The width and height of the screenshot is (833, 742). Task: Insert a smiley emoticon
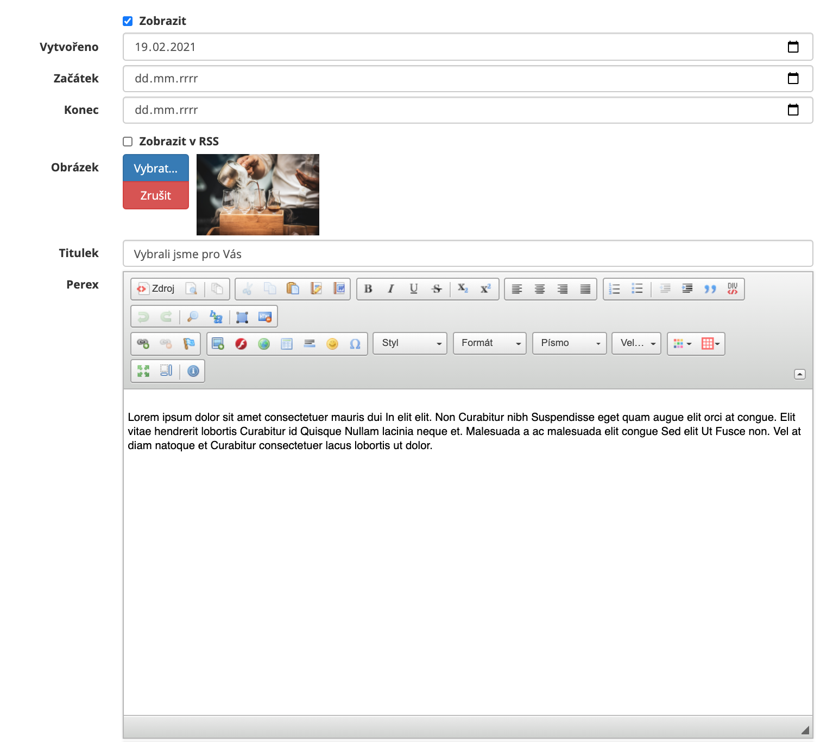click(x=332, y=344)
